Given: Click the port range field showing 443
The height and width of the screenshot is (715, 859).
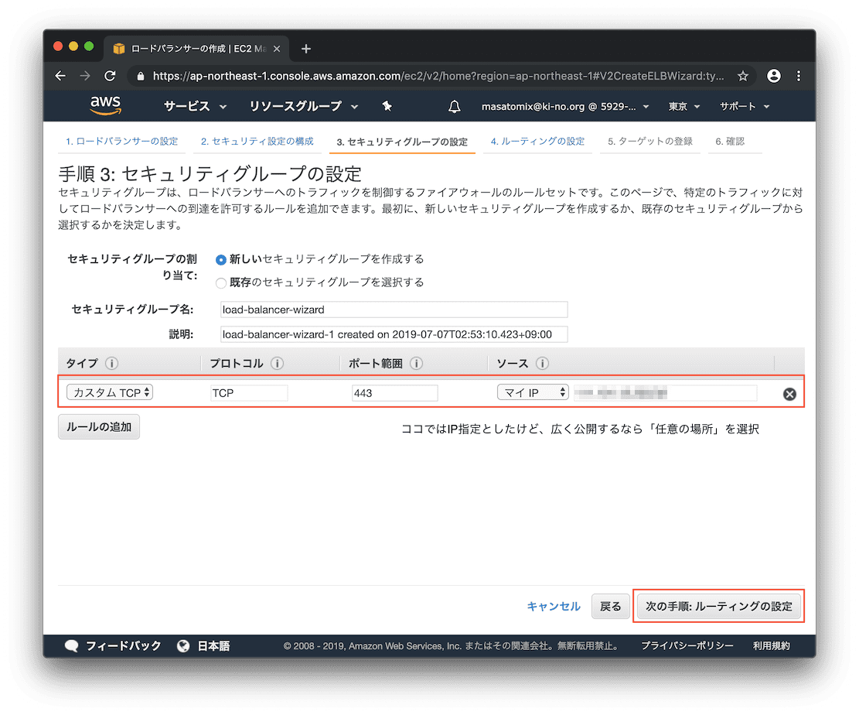Looking at the screenshot, I should (394, 393).
